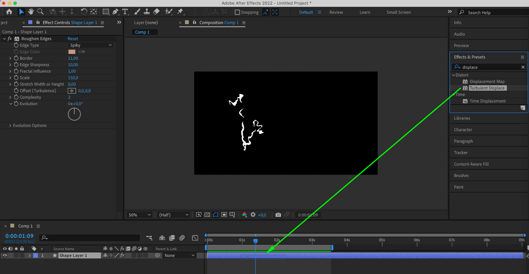The width and height of the screenshot is (529, 274).
Task: Pick the Puppet Pin tool
Action: click(x=180, y=11)
